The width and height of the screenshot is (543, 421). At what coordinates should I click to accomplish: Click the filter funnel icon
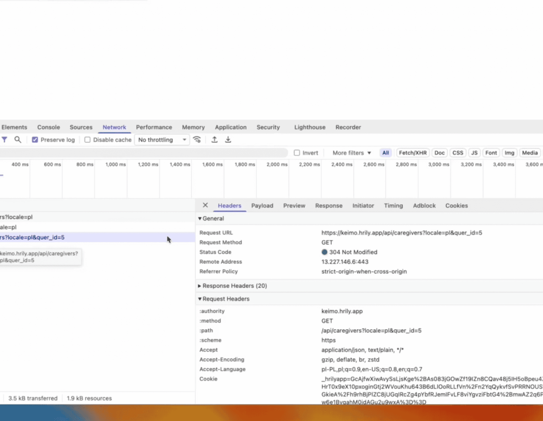pyautogui.click(x=4, y=140)
